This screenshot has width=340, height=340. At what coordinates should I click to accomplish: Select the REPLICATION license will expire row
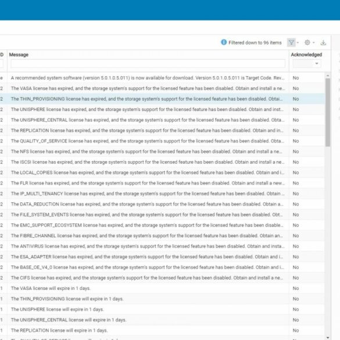click(162, 331)
